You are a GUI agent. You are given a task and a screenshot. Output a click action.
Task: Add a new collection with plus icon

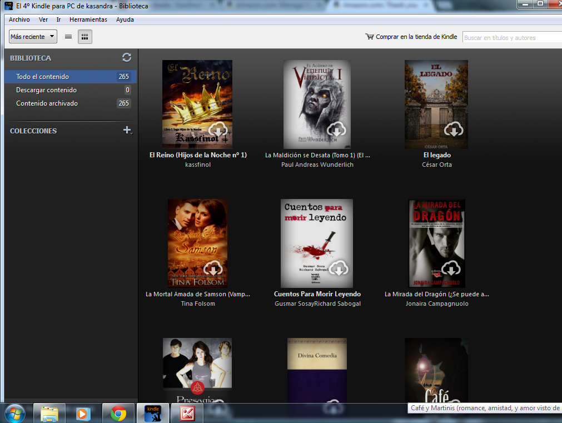point(127,130)
